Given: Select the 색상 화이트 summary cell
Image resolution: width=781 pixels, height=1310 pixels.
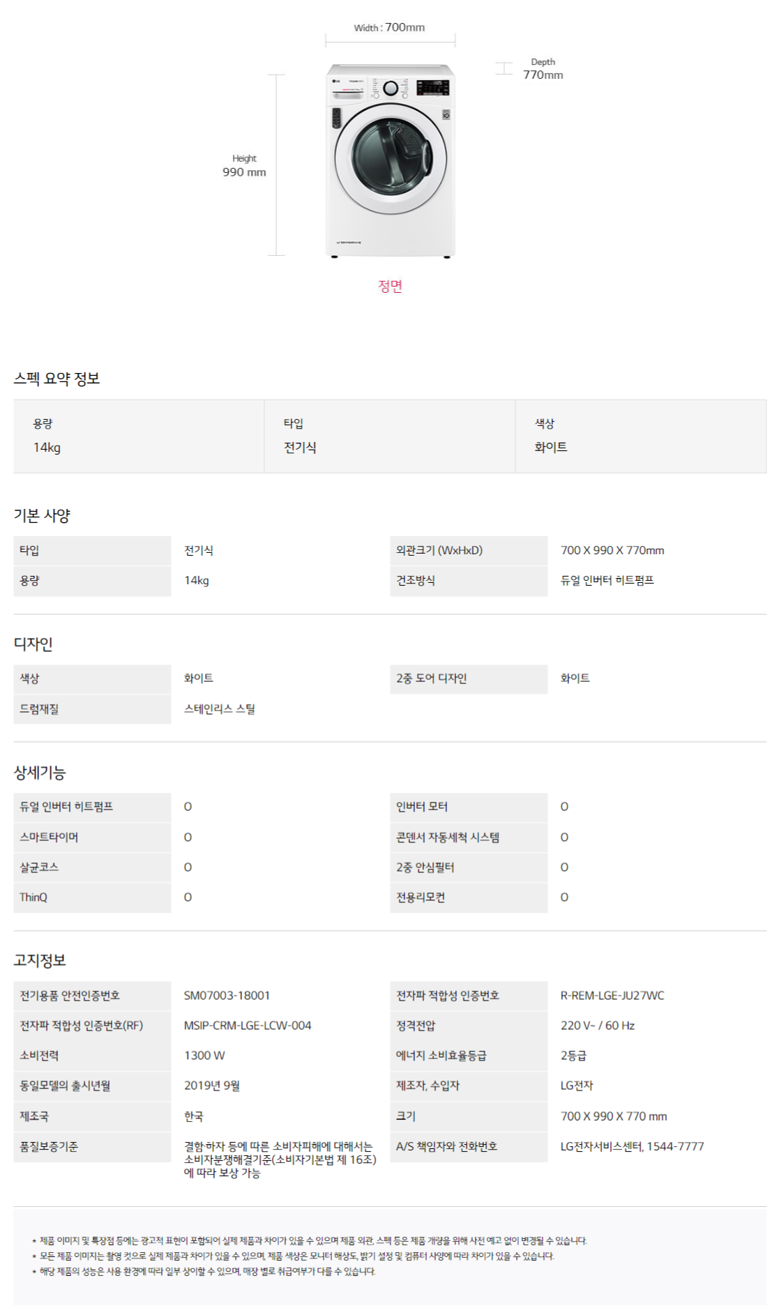Looking at the screenshot, I should point(641,436).
